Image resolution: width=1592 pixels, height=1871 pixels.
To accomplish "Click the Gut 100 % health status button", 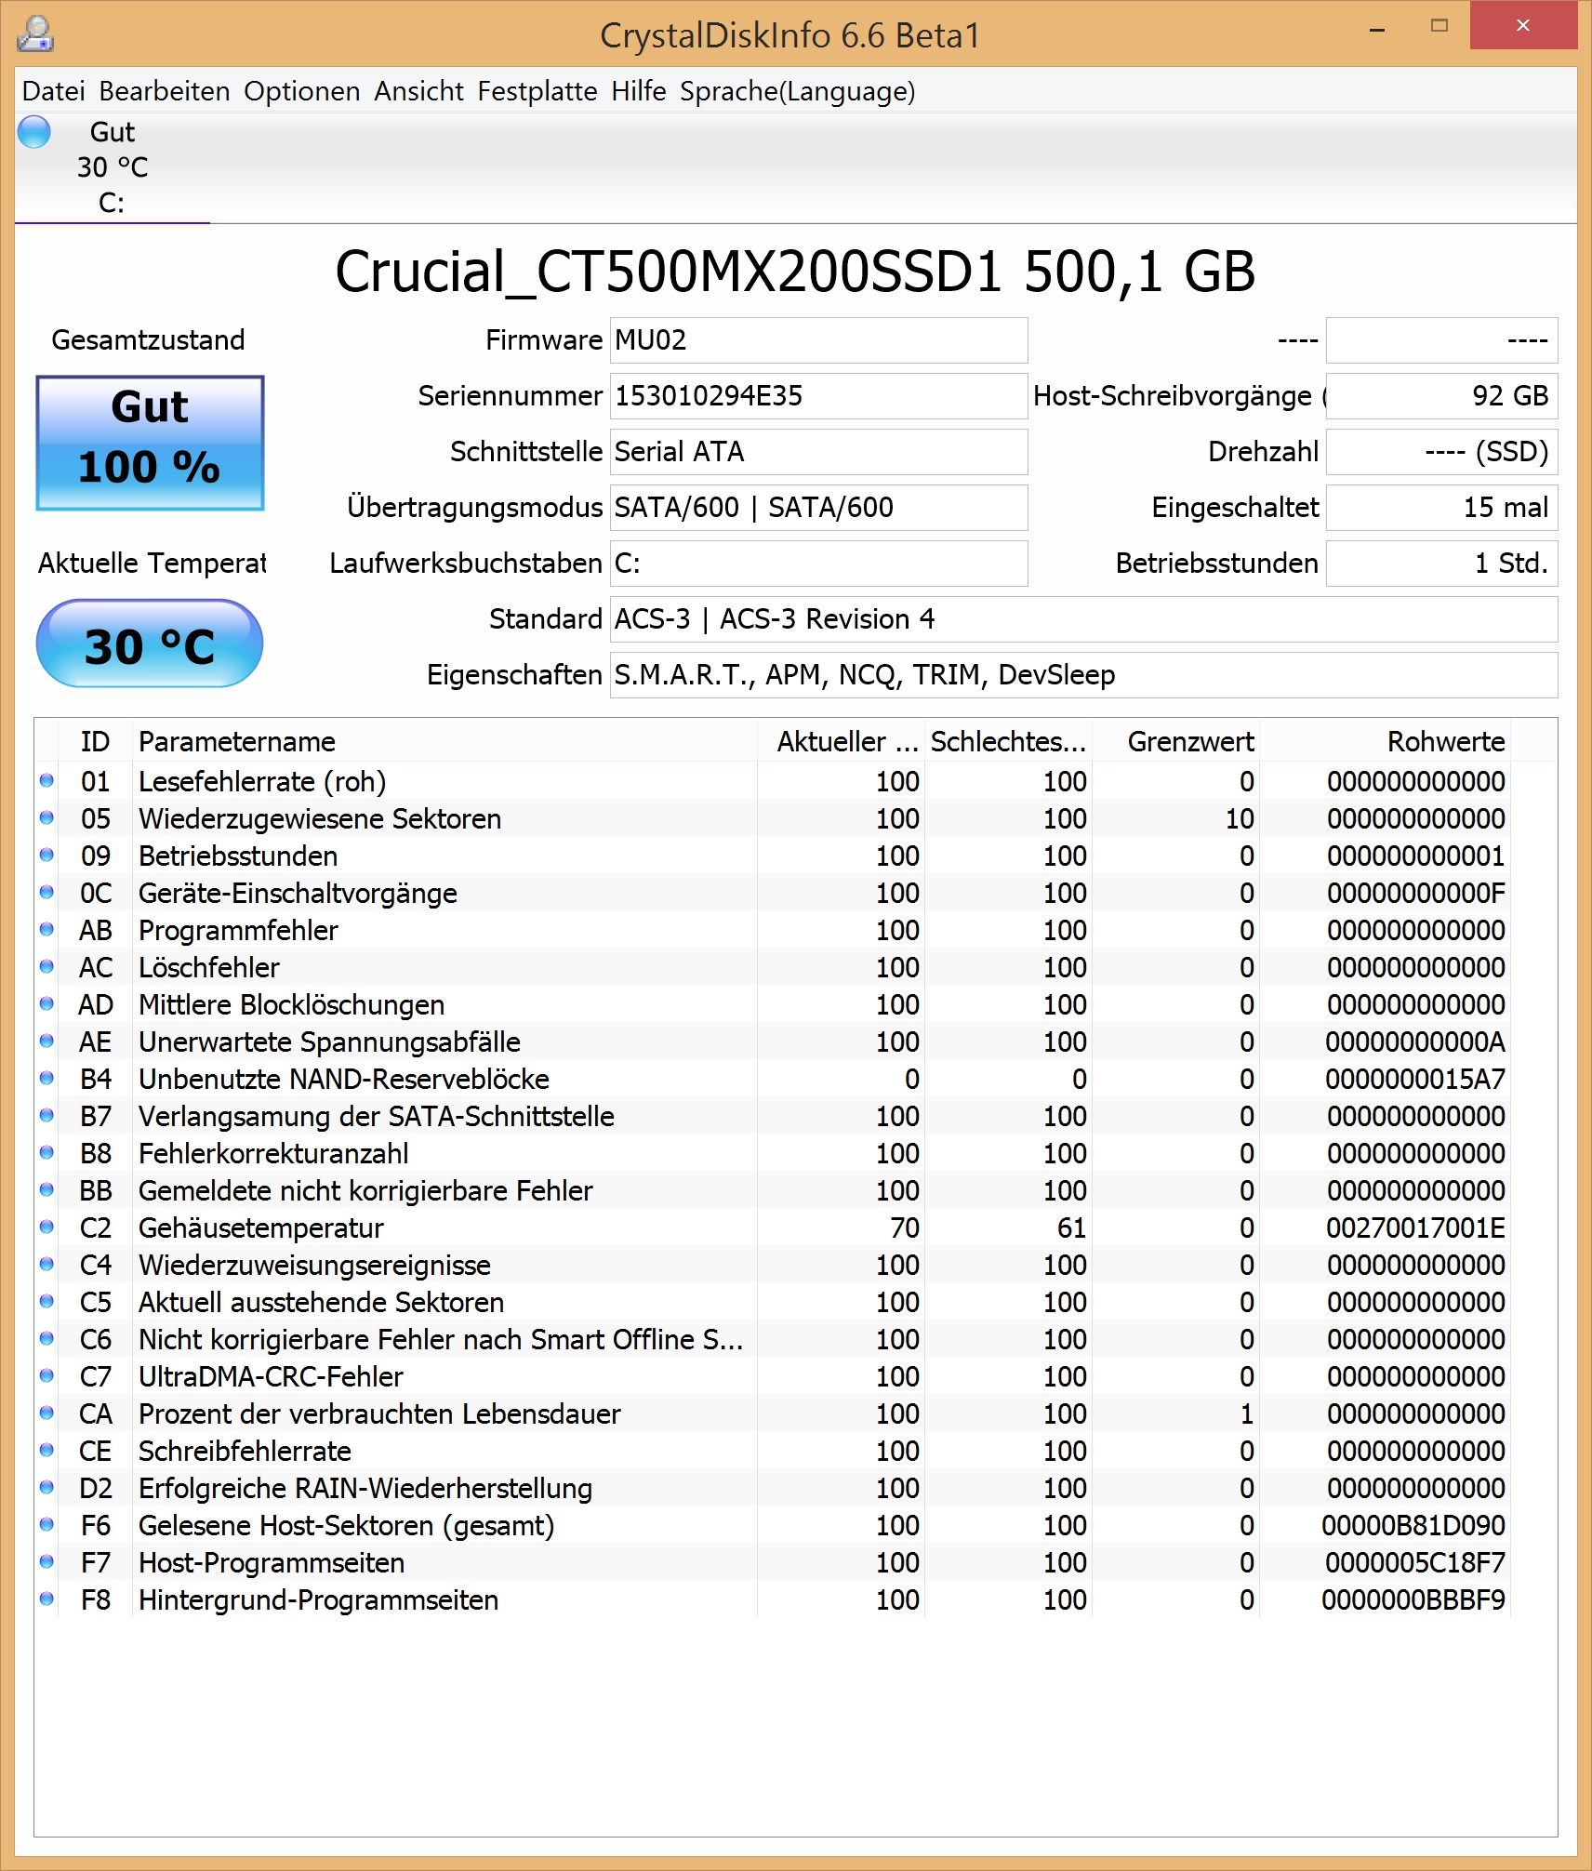I will tap(150, 443).
